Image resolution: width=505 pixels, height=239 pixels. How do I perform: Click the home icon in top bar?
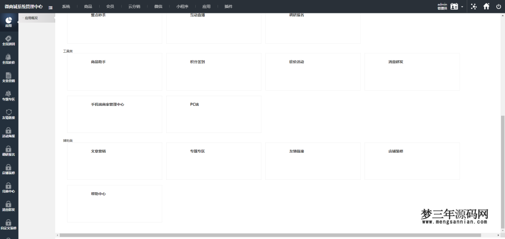click(486, 6)
